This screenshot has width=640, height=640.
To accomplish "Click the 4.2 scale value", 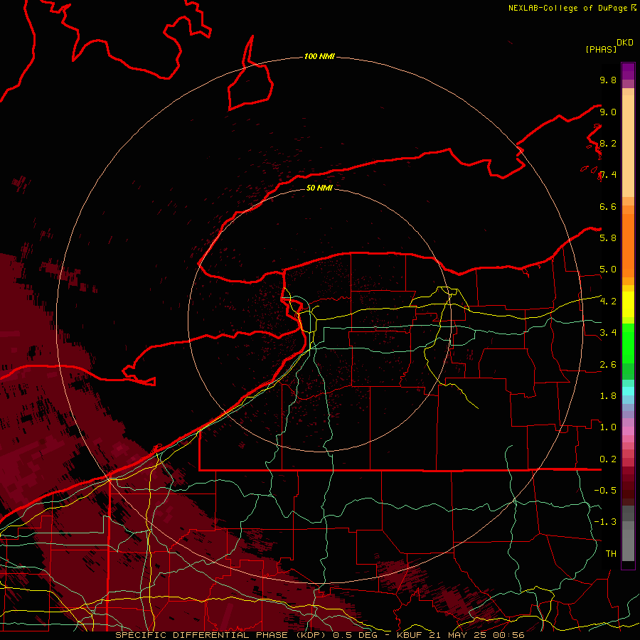I will pyautogui.click(x=608, y=302).
